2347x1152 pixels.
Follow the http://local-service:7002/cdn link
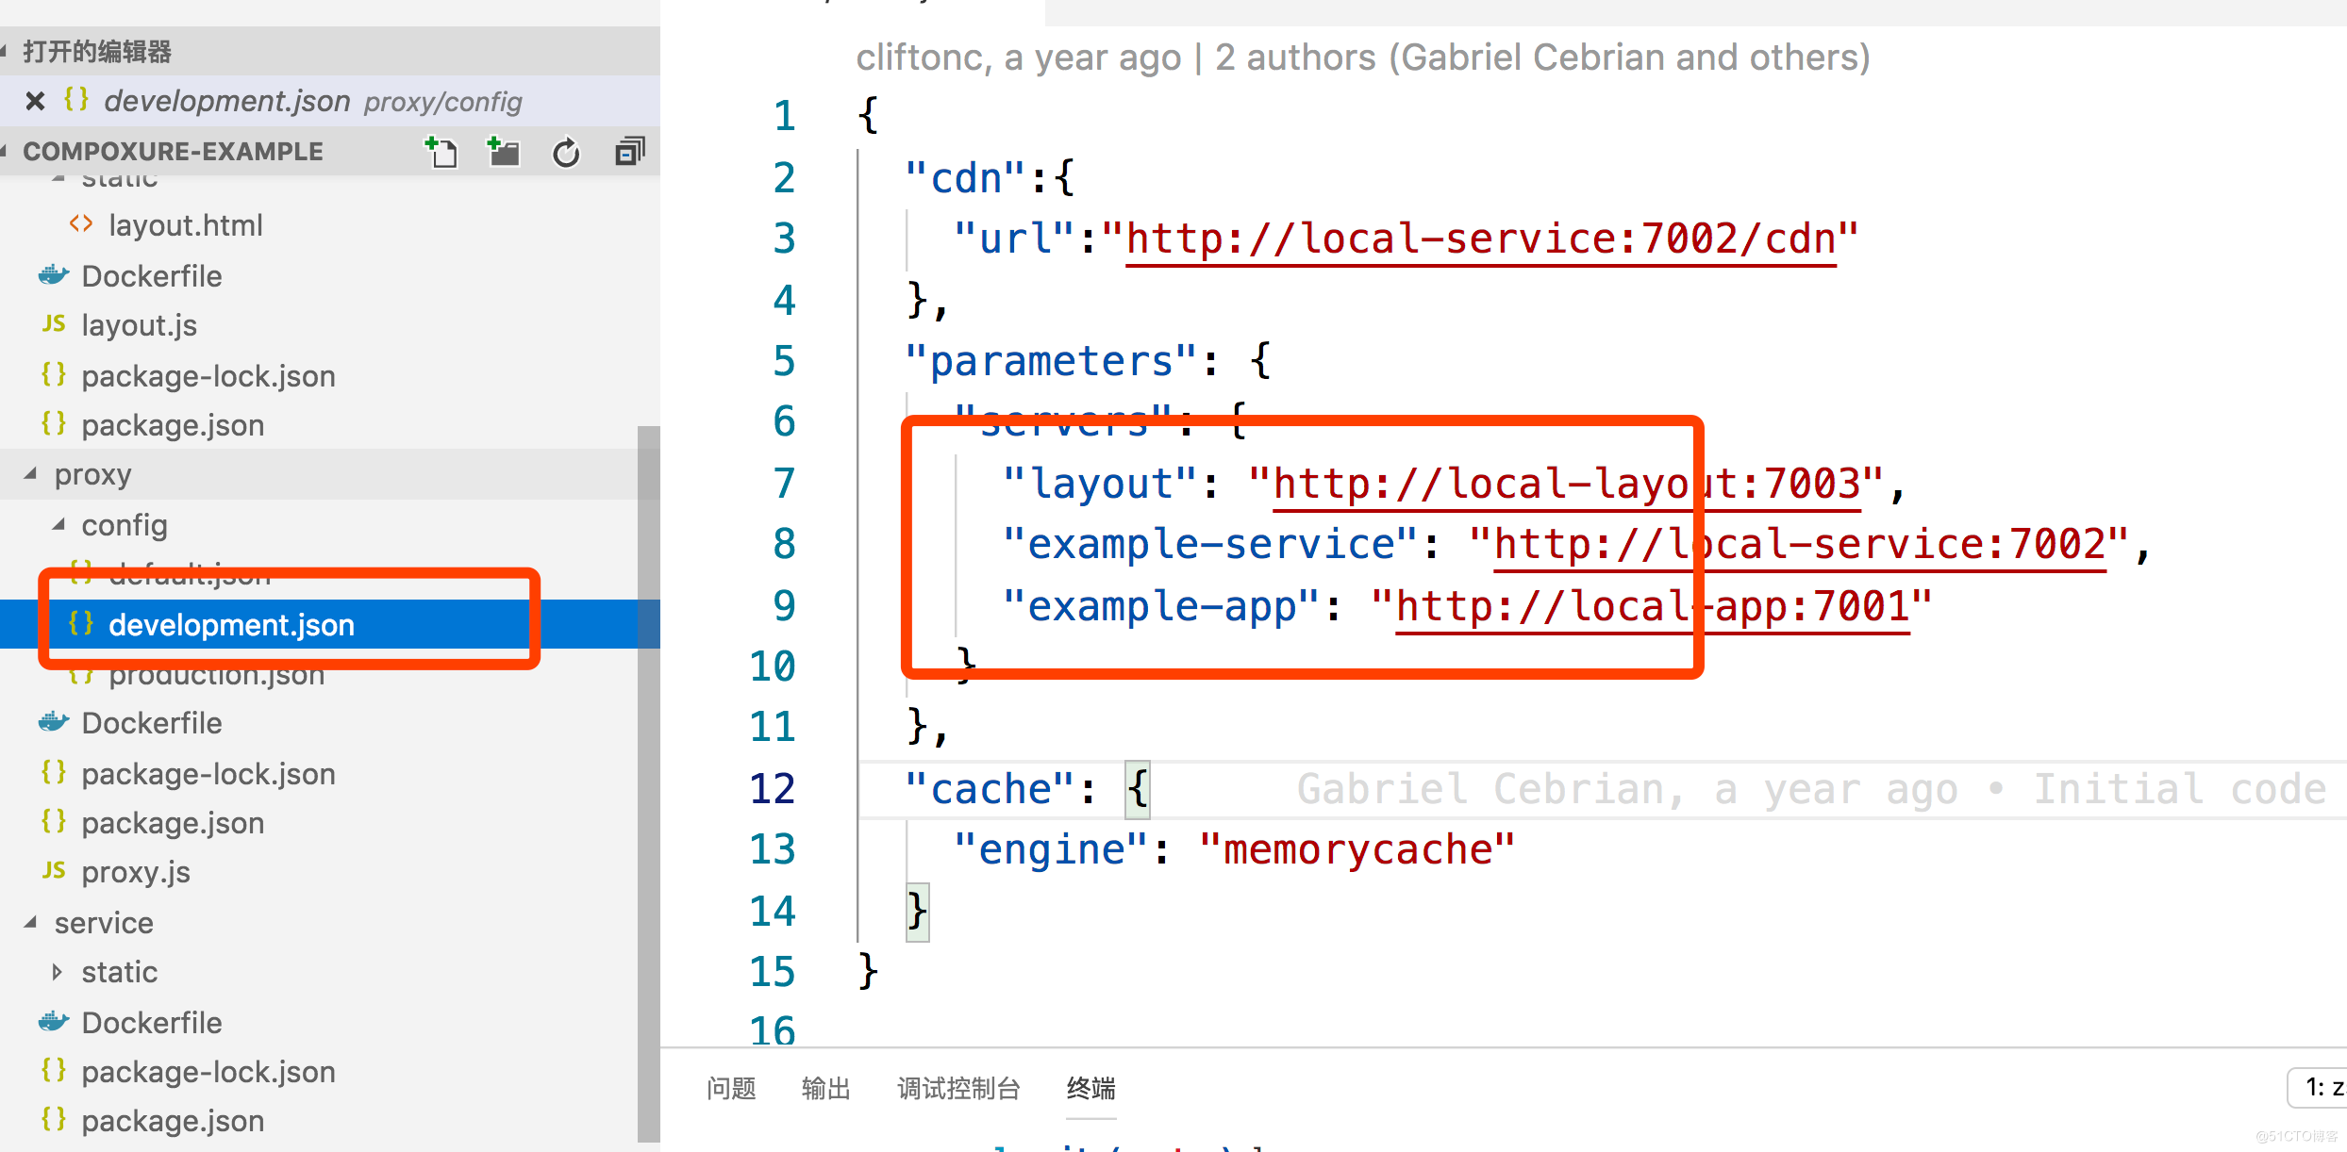(1480, 239)
